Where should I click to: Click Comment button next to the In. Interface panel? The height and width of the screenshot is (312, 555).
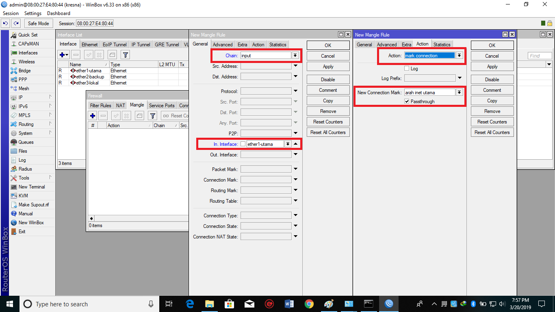click(x=328, y=90)
